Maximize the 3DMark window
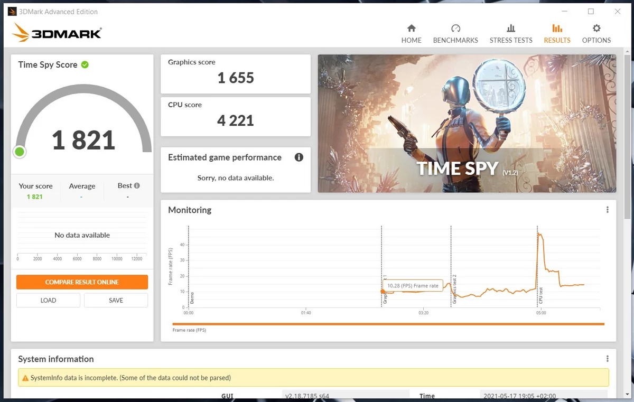Image resolution: width=634 pixels, height=402 pixels. tap(591, 11)
